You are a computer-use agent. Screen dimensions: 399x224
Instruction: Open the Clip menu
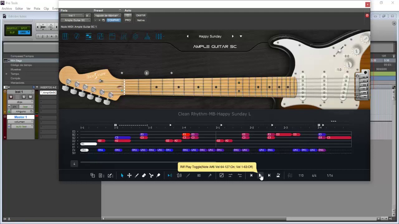(x=46, y=9)
